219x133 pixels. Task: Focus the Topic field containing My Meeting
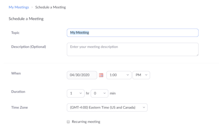(133, 33)
